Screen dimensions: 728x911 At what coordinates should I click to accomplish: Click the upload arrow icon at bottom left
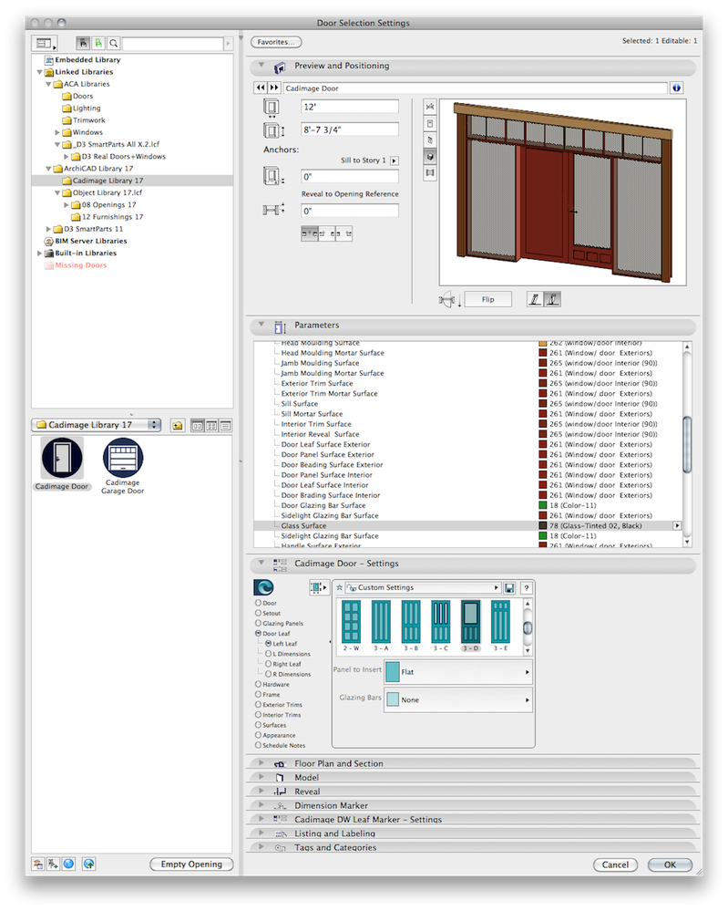point(88,864)
